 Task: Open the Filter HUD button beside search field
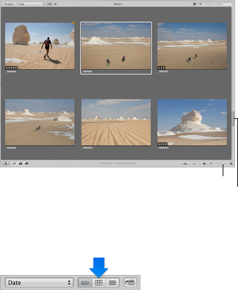pos(195,4)
